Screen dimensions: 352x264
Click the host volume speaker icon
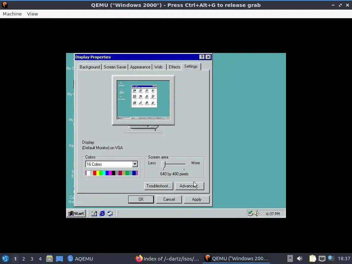tap(300, 258)
